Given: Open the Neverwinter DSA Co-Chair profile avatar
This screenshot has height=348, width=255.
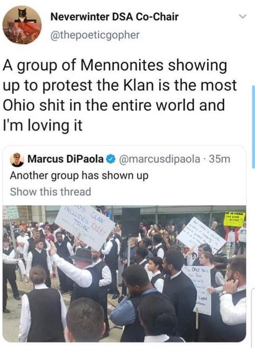Looking at the screenshot, I should [22, 25].
